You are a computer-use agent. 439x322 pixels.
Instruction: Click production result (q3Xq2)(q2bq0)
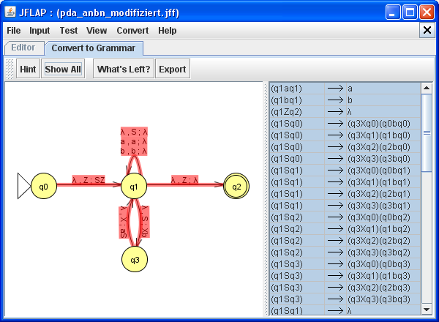(x=379, y=147)
